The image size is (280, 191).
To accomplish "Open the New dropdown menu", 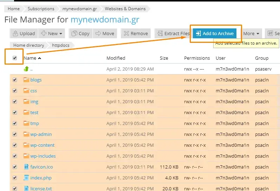I will tap(51, 33).
